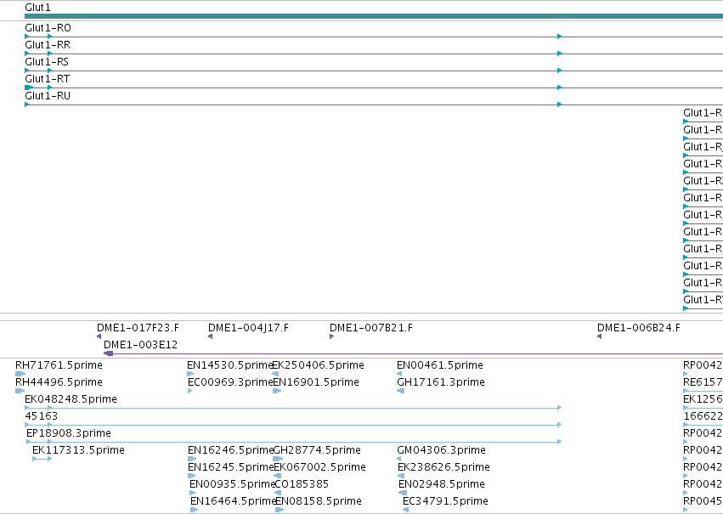Click the DME1-006B24.F feature label
The width and height of the screenshot is (723, 514).
[x=639, y=328]
